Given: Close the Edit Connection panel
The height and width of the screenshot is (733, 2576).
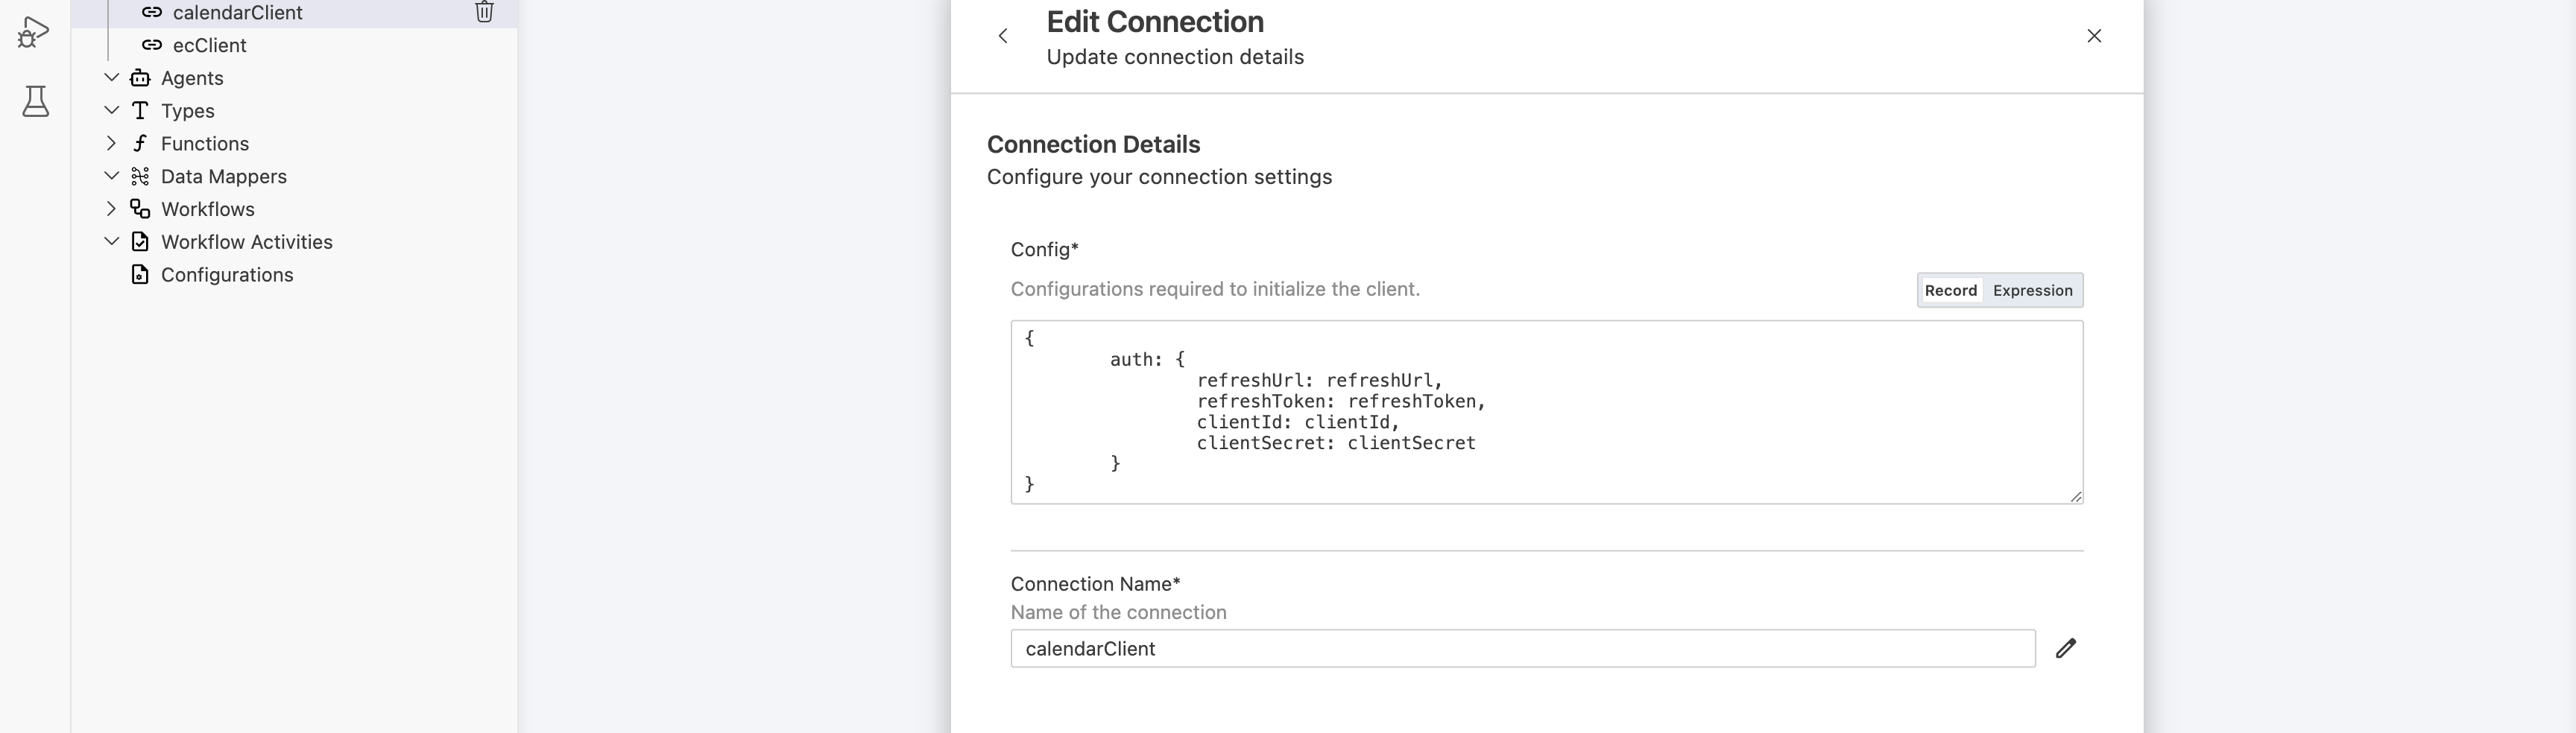Looking at the screenshot, I should click(2094, 36).
